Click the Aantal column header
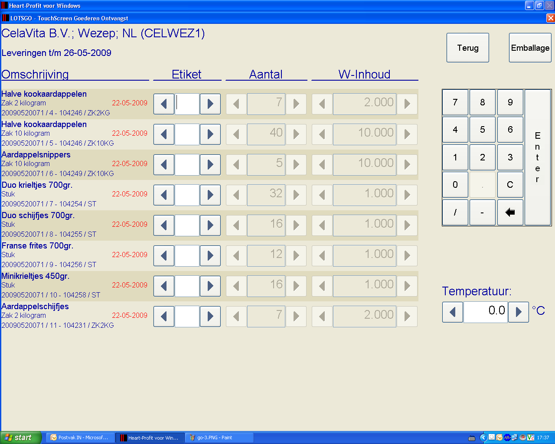 (x=266, y=75)
